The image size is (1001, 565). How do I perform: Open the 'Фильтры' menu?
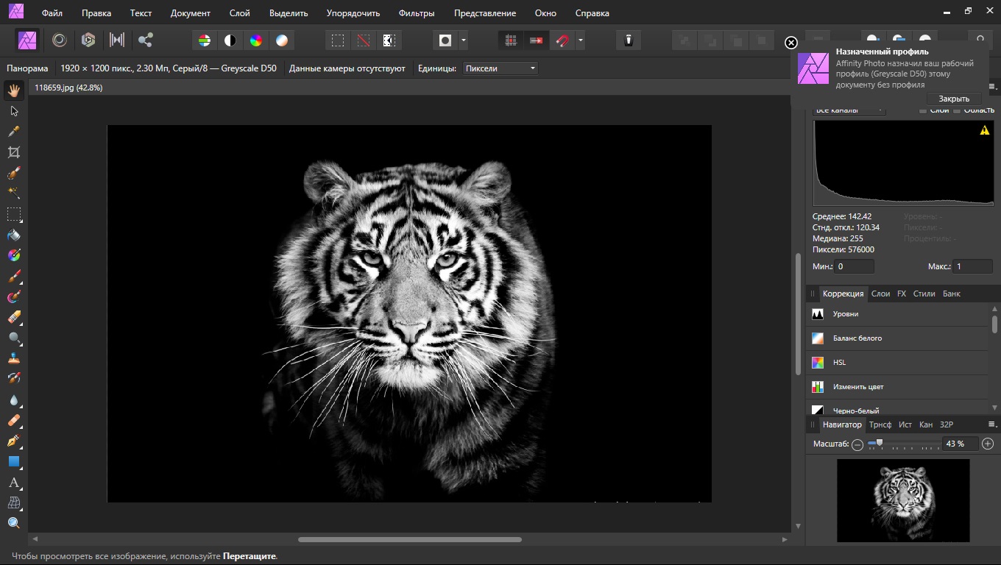(416, 13)
